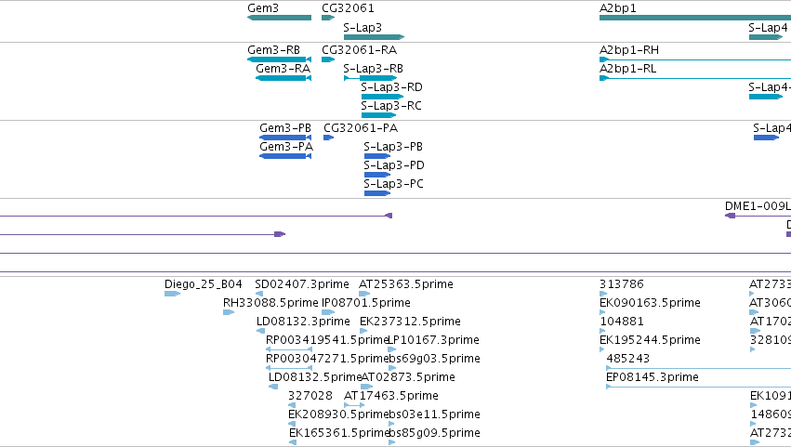Viewport: 791px width, 447px height.
Task: Click the A2bp1 gene label
Action: click(618, 8)
